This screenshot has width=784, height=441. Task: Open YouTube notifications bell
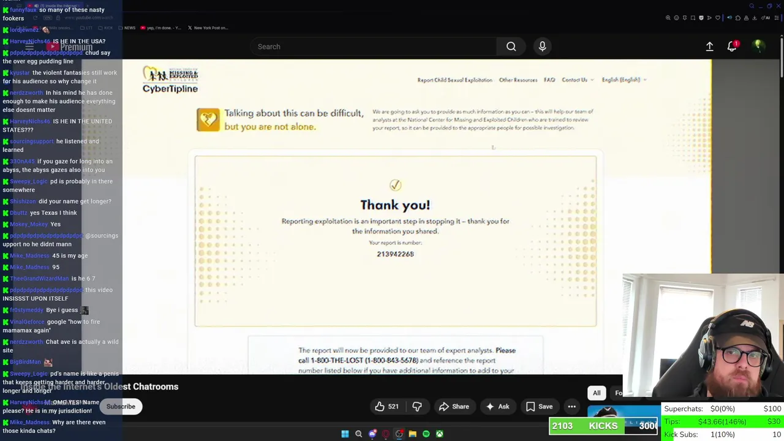pos(732,47)
